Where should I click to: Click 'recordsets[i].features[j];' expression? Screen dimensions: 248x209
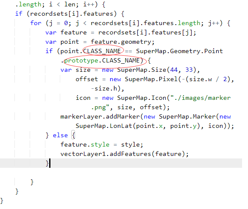147,33
